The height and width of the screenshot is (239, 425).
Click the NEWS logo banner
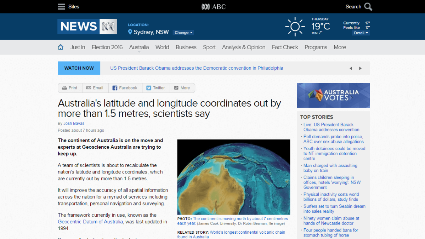click(87, 26)
